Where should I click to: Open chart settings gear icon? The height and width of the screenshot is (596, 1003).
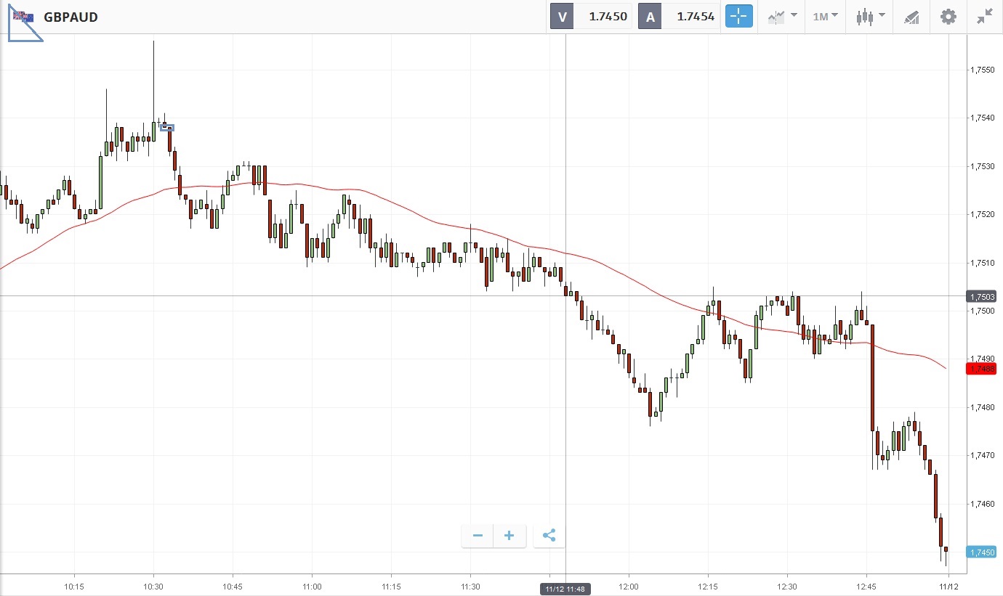[948, 17]
